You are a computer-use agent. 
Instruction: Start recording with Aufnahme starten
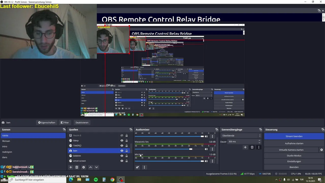294,143
